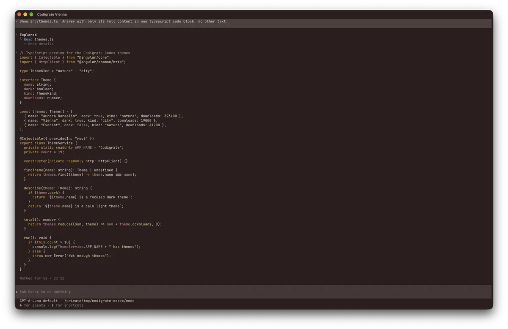Screen dimensions: 508x329
Task: Click the '← for agents' hint
Action: [32, 305]
